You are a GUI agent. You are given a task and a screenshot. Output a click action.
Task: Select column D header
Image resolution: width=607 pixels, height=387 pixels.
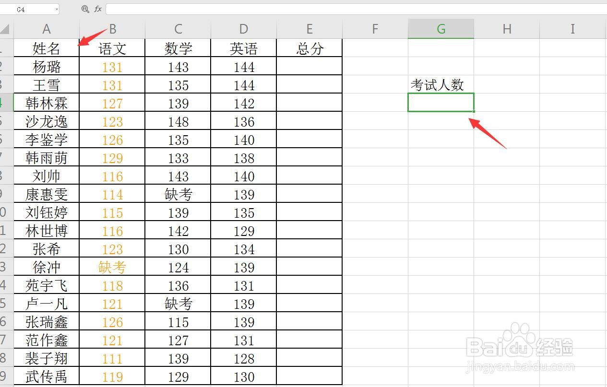pos(244,29)
